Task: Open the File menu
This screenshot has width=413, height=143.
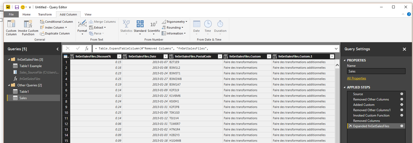Action: tap(11, 14)
